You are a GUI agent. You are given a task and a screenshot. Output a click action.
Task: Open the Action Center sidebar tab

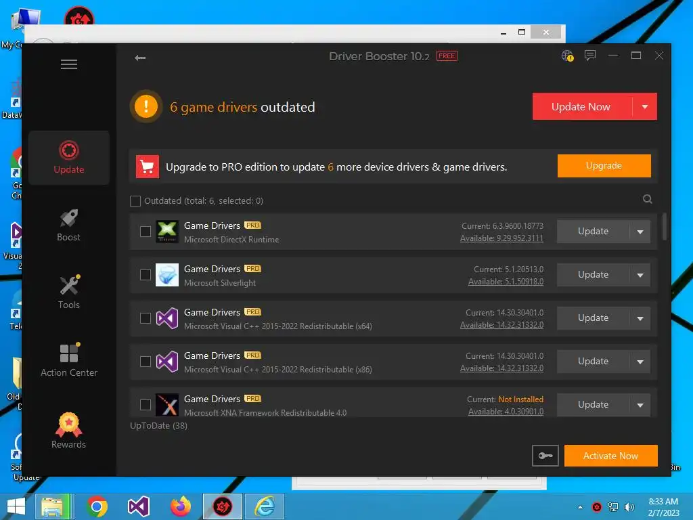(x=69, y=360)
